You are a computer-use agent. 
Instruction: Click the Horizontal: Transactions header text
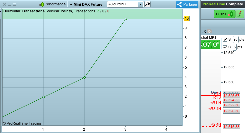click(x=24, y=11)
